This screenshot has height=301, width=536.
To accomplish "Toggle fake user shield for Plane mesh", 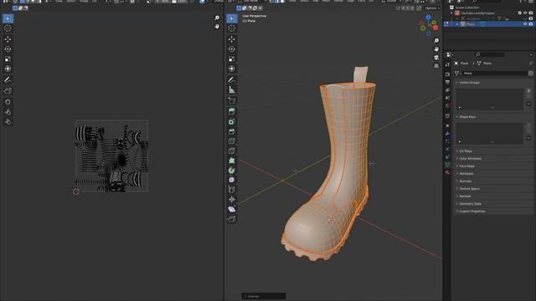I will [x=530, y=74].
